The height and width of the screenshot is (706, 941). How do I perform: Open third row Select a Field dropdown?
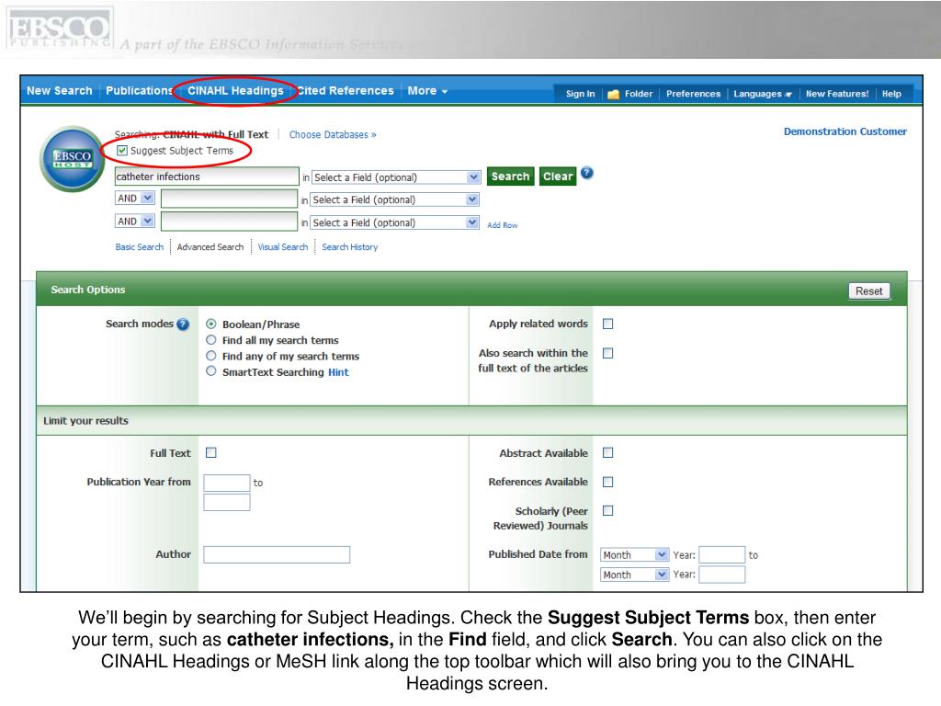[395, 222]
